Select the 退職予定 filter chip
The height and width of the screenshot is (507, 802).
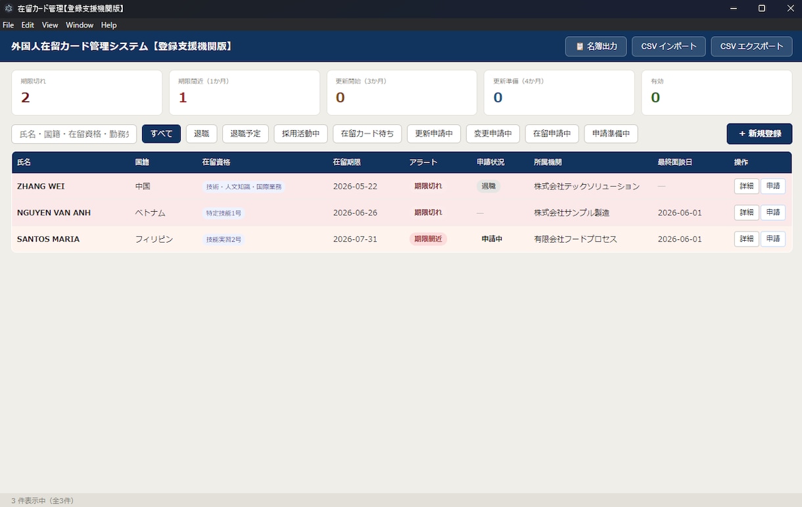(x=245, y=133)
